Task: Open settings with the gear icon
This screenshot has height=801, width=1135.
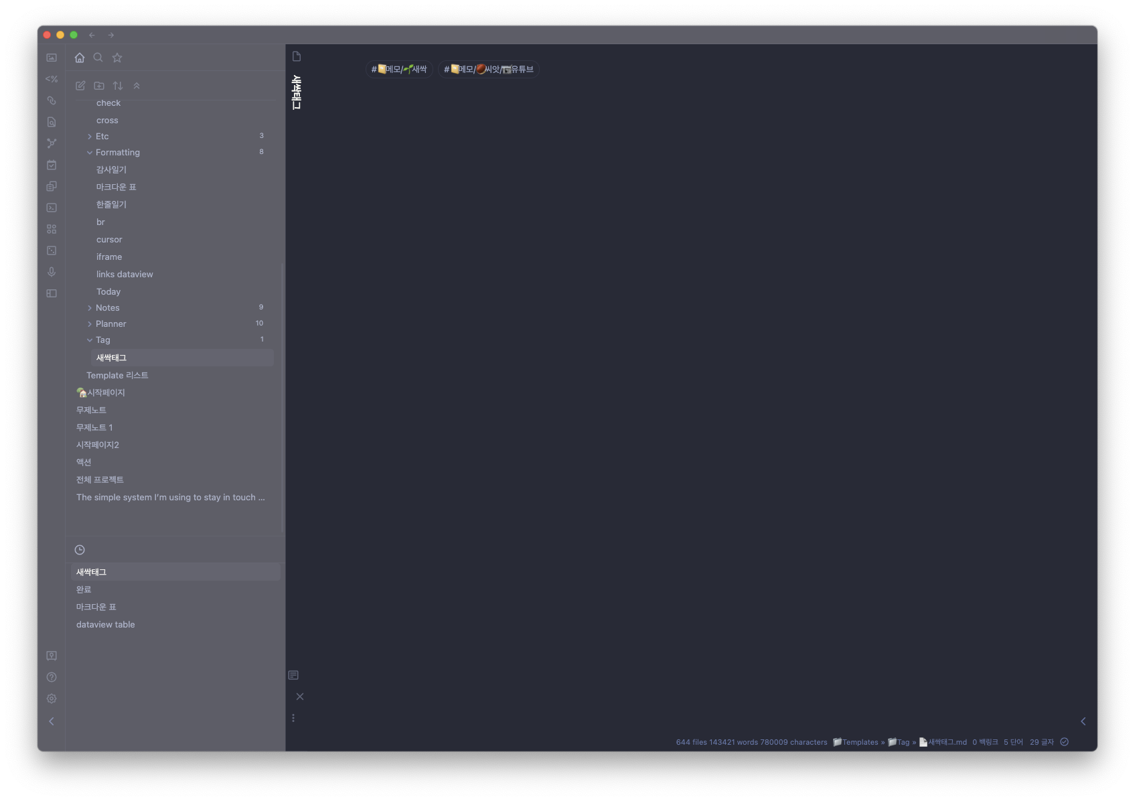Action: pyautogui.click(x=52, y=699)
